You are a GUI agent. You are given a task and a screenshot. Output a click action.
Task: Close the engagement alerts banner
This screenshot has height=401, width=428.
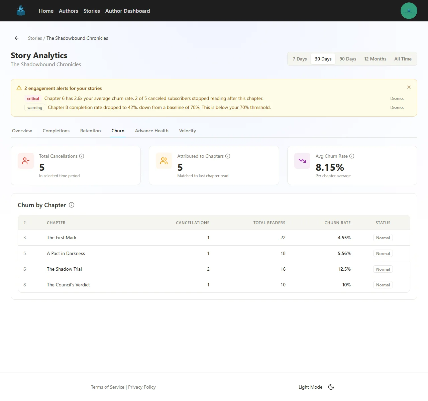click(409, 87)
